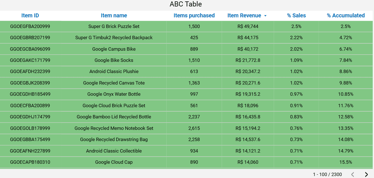The image size is (374, 178).
Task: Sort table by Item ID column
Action: (x=30, y=16)
